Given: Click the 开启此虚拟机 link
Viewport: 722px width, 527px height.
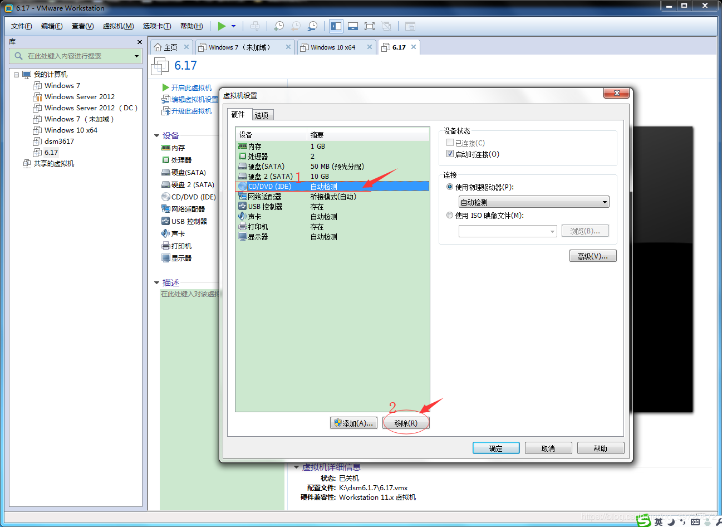Looking at the screenshot, I should [191, 87].
